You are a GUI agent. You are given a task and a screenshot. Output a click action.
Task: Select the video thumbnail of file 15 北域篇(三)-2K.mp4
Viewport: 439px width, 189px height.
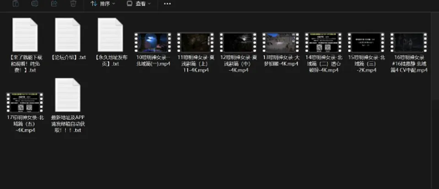[366, 42]
